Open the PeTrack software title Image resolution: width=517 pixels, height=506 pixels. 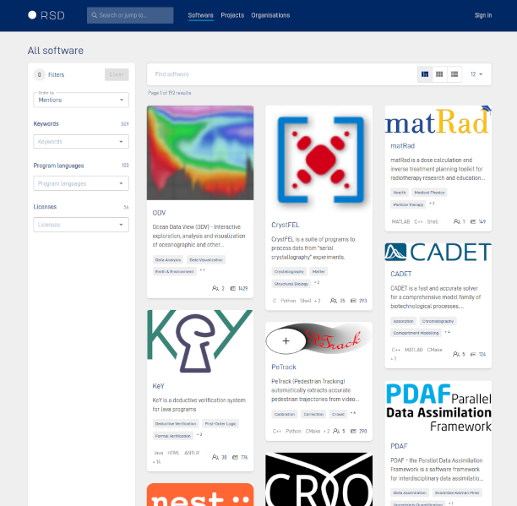click(x=284, y=367)
